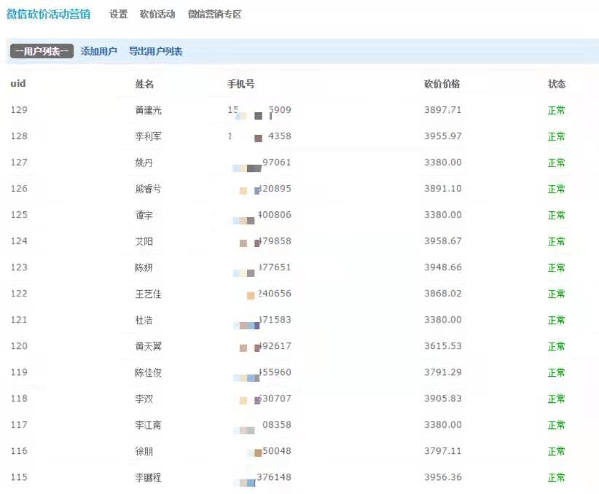Image resolution: width=599 pixels, height=494 pixels.
Task: Click the phone number cell for uid 123
Action: (x=261, y=268)
